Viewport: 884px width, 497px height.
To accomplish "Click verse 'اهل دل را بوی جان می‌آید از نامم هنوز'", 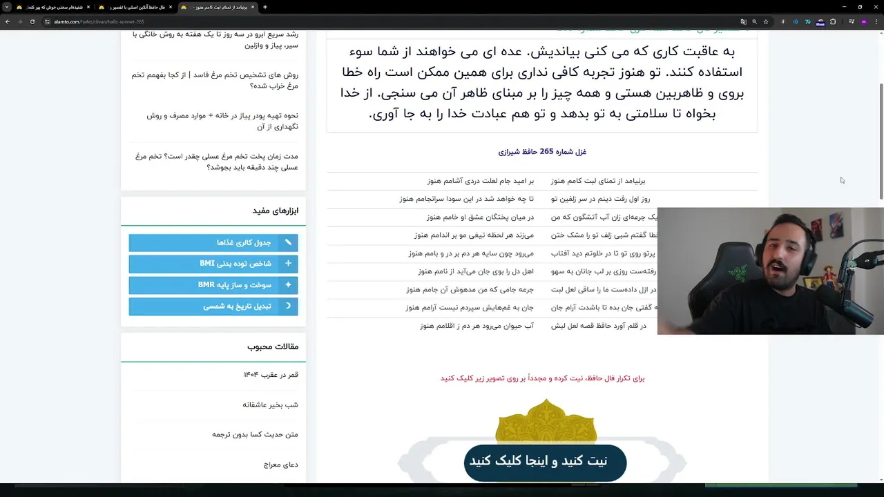I will point(476,271).
